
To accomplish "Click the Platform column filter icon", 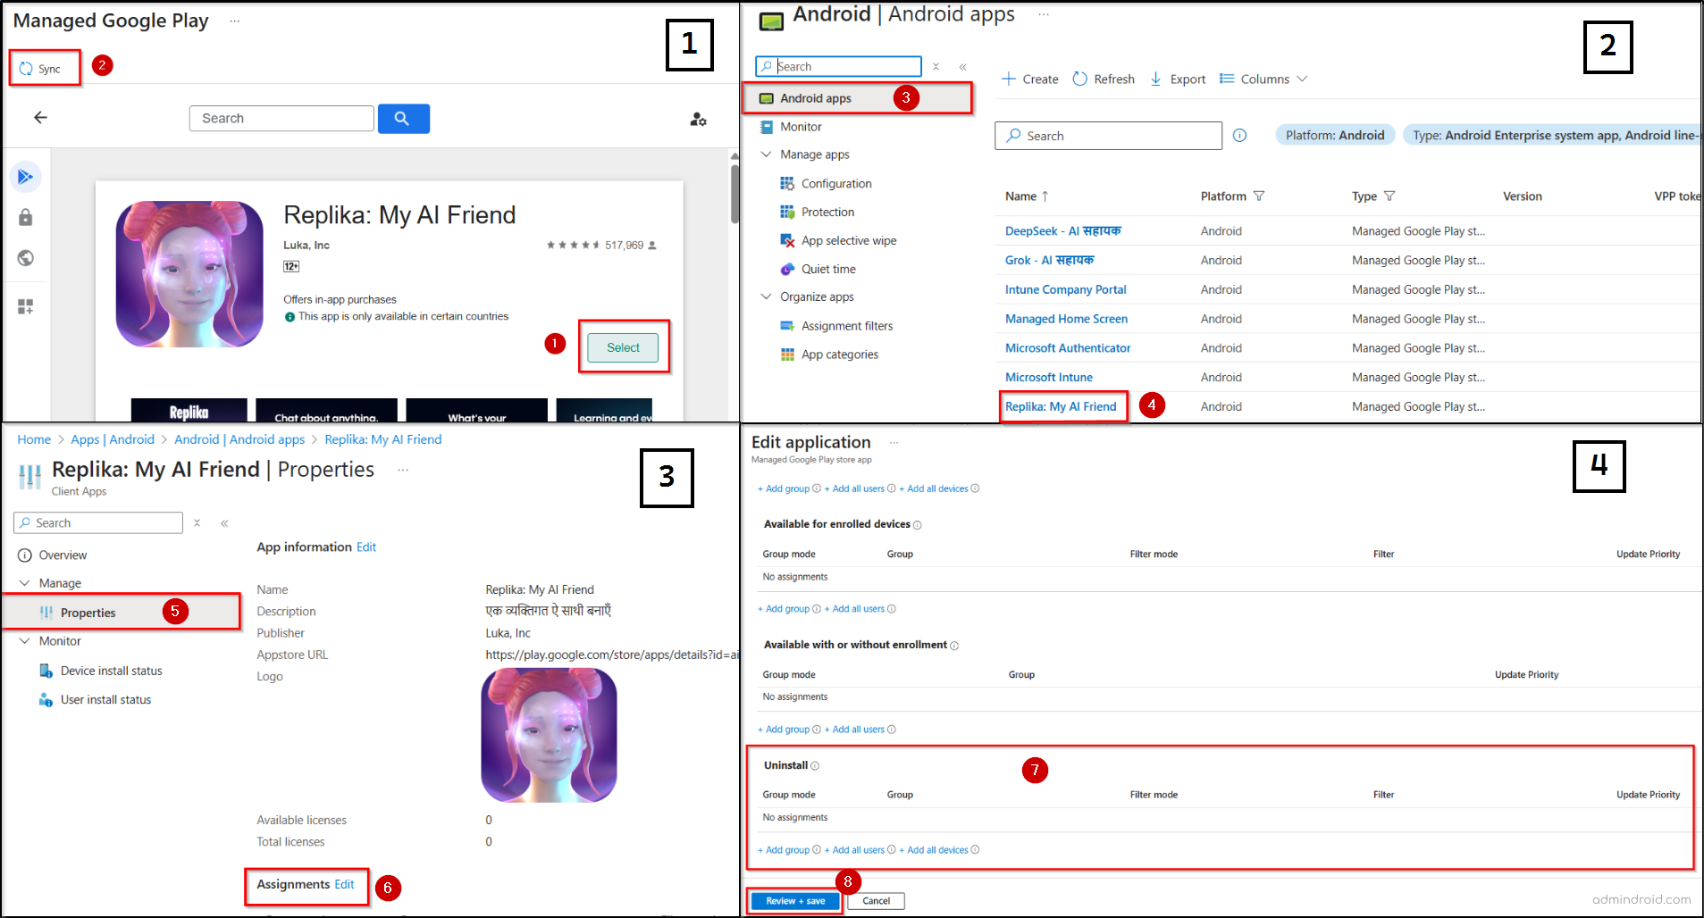I will coord(1259,196).
